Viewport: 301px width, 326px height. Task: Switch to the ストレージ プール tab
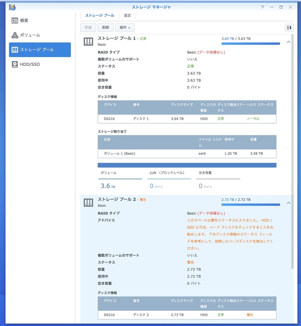99,15
